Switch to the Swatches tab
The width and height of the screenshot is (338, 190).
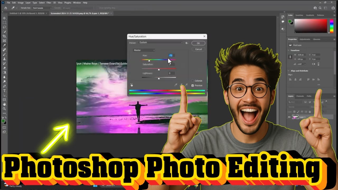pyautogui.click(x=299, y=15)
